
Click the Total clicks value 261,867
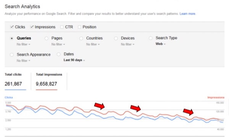[13, 84]
